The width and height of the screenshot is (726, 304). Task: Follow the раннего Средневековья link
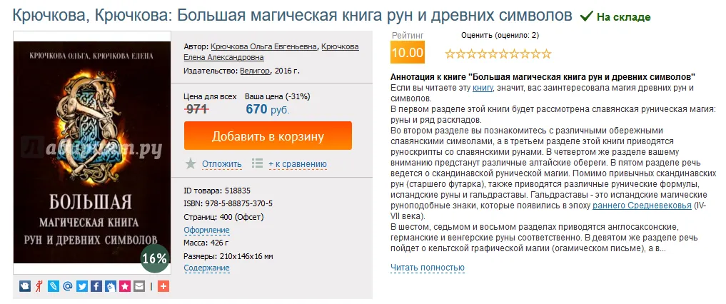(642, 206)
